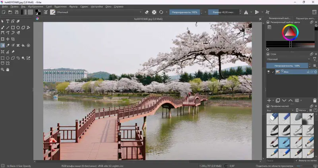Adjust the toolbar Непрозрачность opacity slider
Screen dimensions: 318x168
[184, 12]
